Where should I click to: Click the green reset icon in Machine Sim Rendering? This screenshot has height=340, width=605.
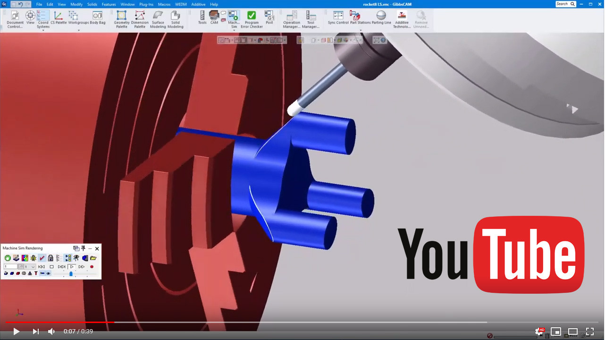click(8, 258)
